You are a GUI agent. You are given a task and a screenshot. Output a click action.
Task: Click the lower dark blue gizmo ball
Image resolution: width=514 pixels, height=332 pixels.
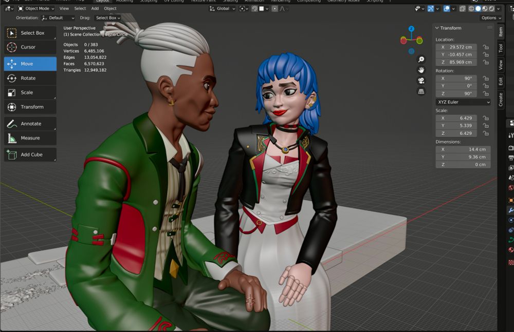[411, 51]
